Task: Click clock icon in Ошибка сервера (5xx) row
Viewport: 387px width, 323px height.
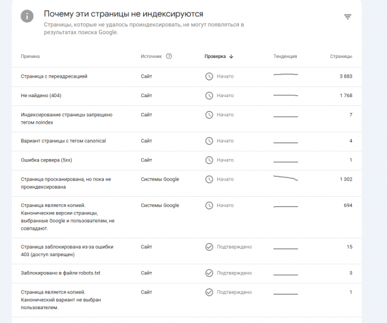Action: click(x=209, y=160)
